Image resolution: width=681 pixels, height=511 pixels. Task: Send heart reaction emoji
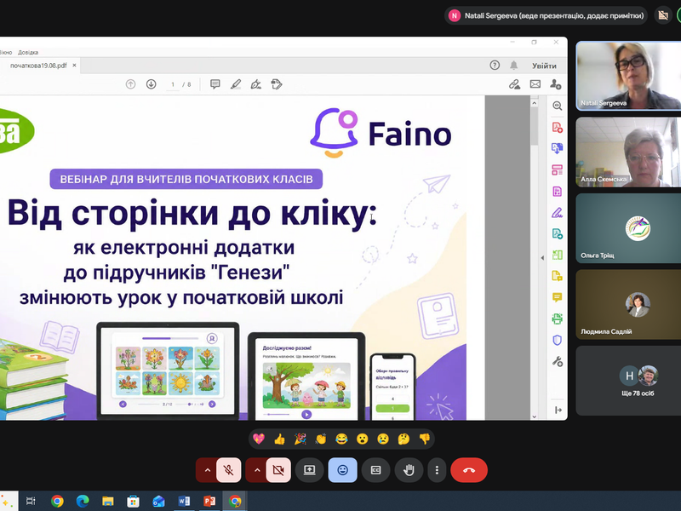coord(259,439)
